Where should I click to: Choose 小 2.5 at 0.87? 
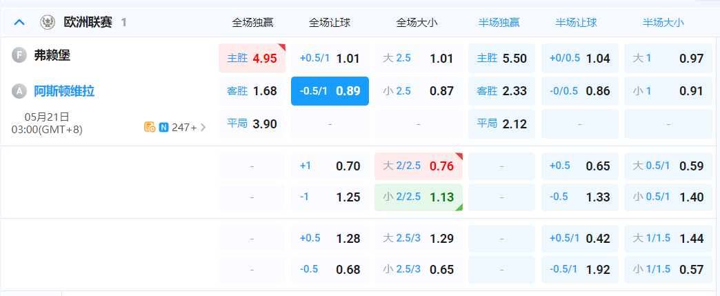point(419,91)
